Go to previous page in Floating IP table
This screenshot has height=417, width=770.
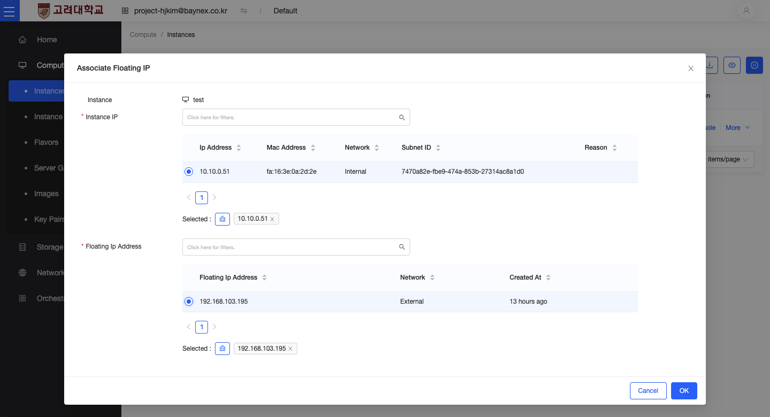click(x=189, y=327)
